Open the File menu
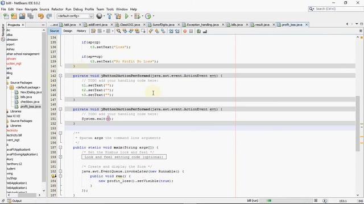The height and width of the screenshot is (204, 364). coord(3,9)
